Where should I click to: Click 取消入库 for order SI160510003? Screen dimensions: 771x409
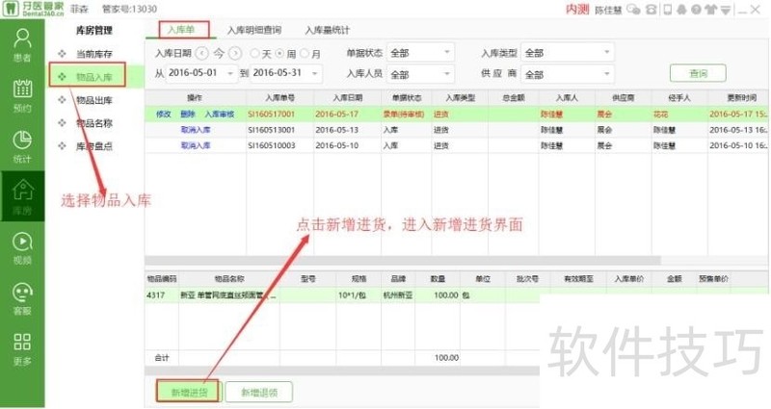coord(196,145)
